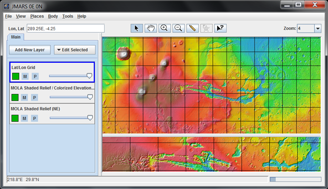Toggle green square of MOLA Shaded Relief (NE)
The height and width of the screenshot is (189, 328).
[15, 118]
